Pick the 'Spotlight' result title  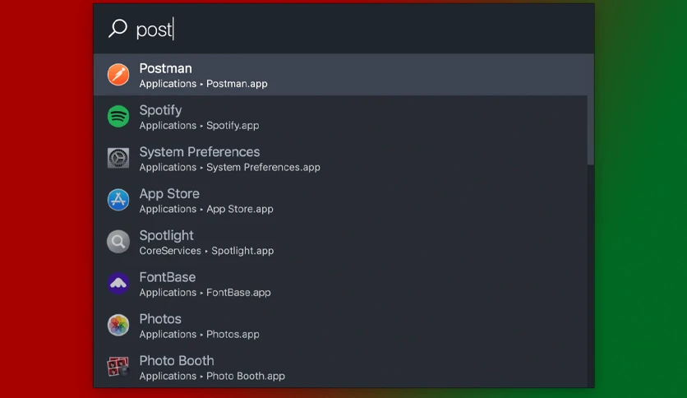[x=167, y=236]
